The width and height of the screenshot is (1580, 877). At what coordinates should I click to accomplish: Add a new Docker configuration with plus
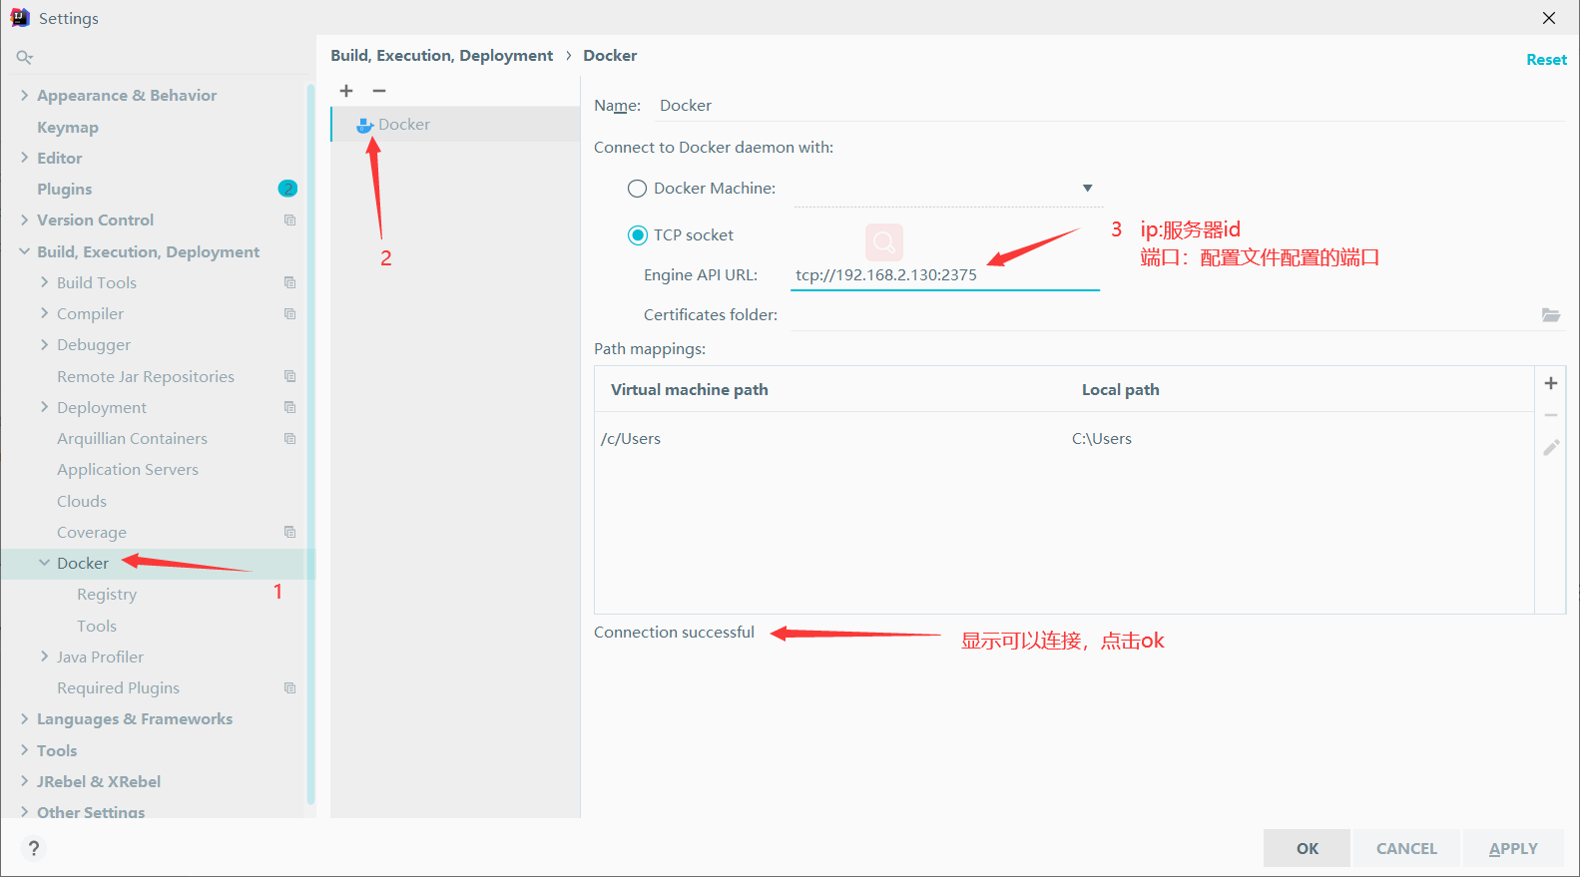346,91
